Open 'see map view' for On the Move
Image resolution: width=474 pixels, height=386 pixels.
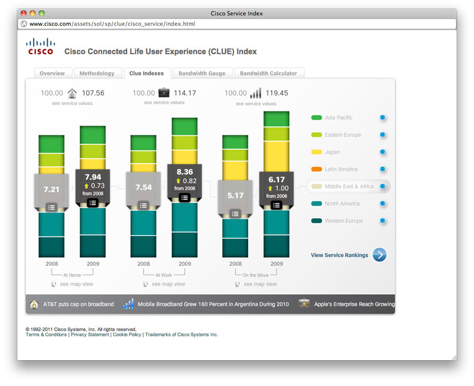pyautogui.click(x=260, y=284)
